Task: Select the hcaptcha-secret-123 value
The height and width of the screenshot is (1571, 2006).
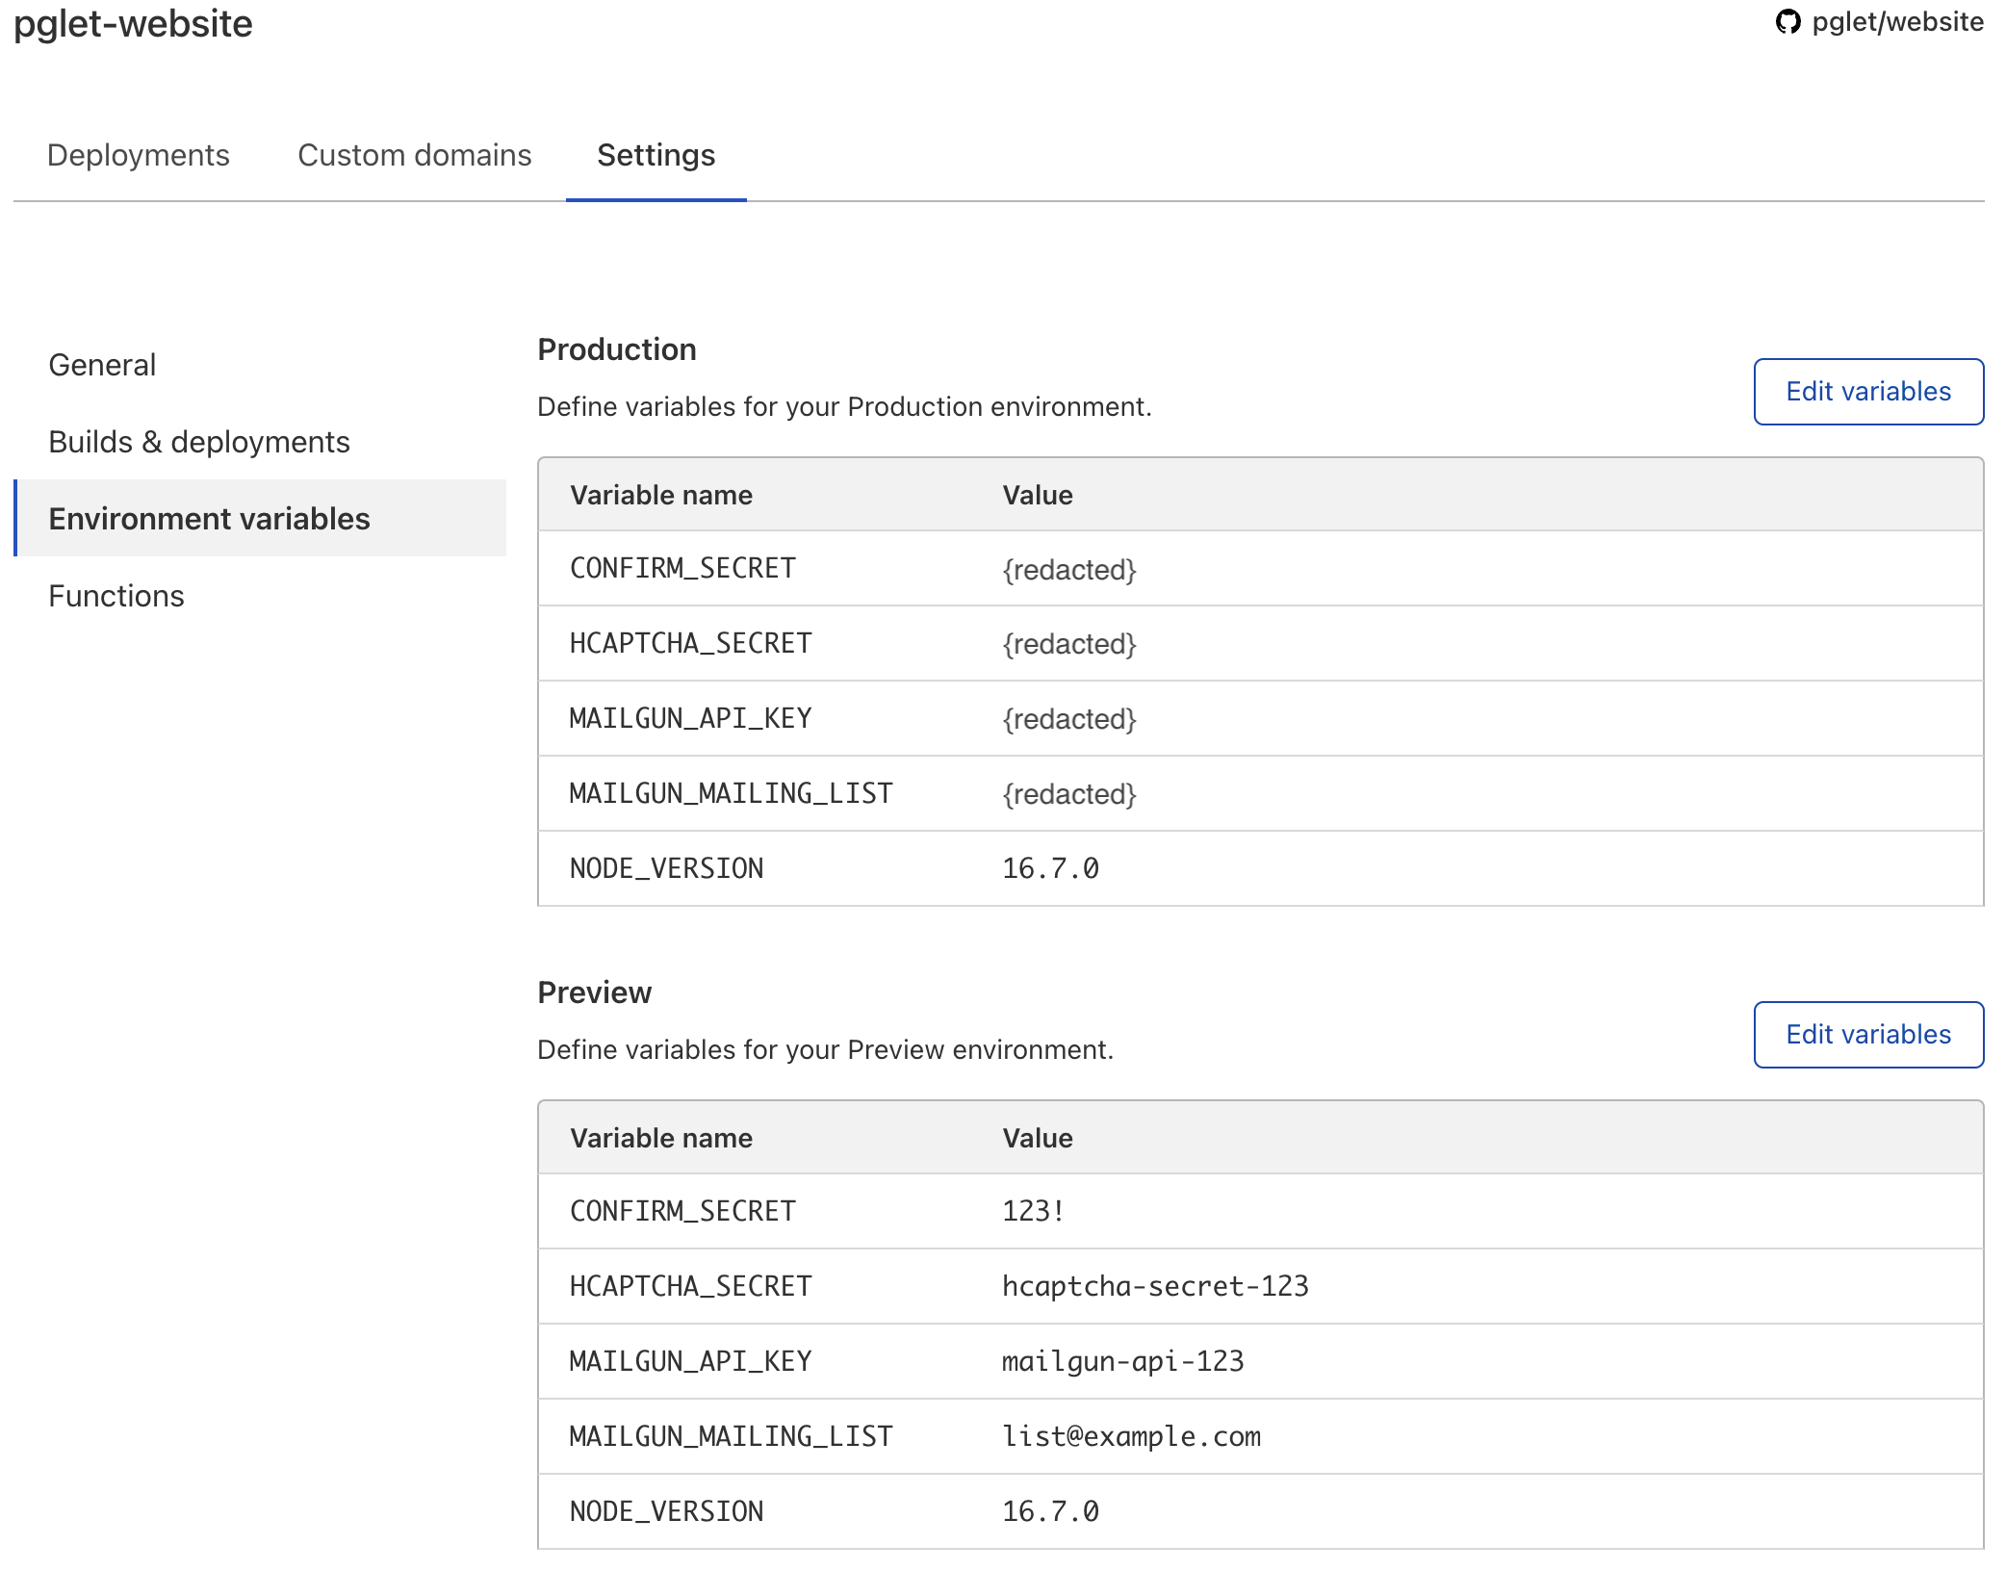Action: point(1154,1287)
